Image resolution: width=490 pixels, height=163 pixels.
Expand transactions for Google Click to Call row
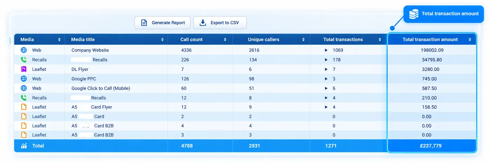[326, 88]
